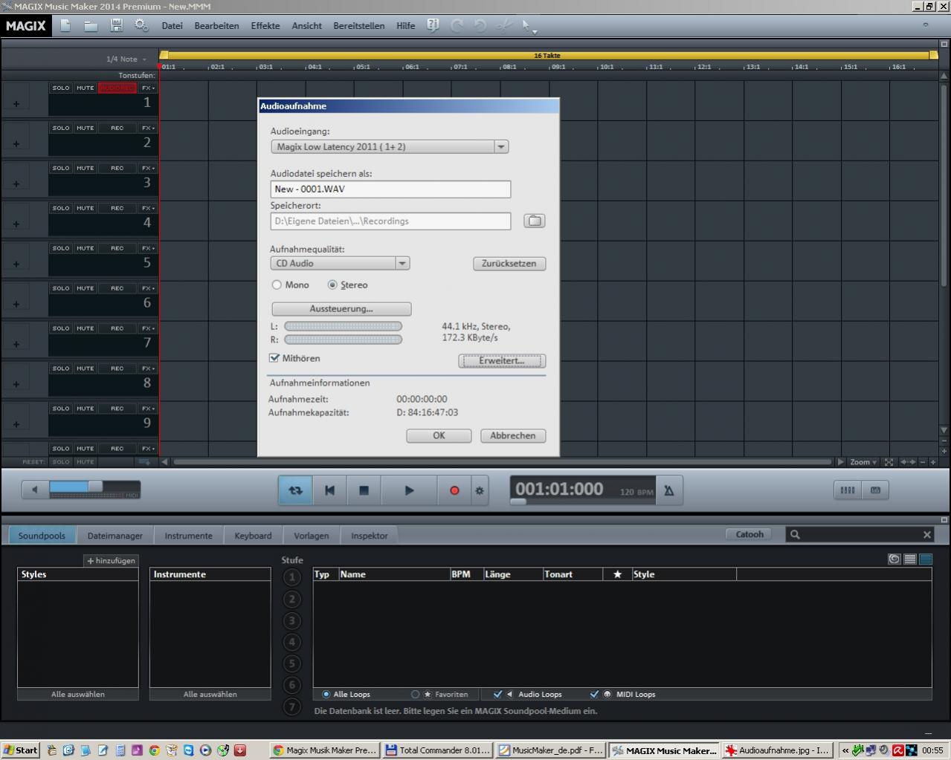Open the context help question mark icon
This screenshot has height=760, width=951.
[433, 25]
